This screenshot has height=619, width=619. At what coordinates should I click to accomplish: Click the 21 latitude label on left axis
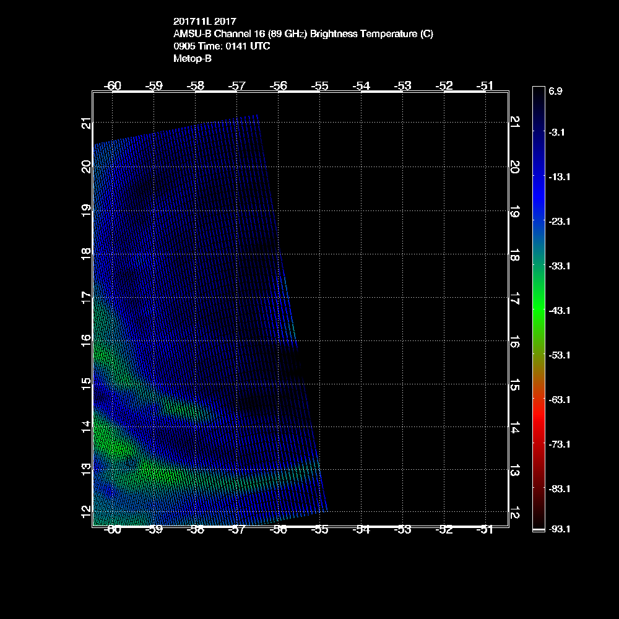point(86,124)
